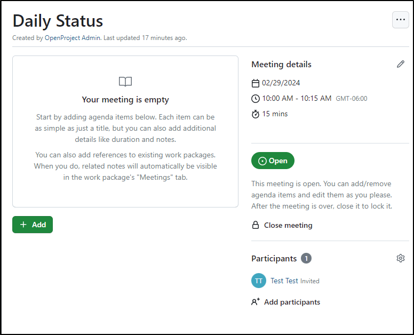The height and width of the screenshot is (335, 414).
Task: Click the clock icon beside meeting time
Action: [256, 99]
